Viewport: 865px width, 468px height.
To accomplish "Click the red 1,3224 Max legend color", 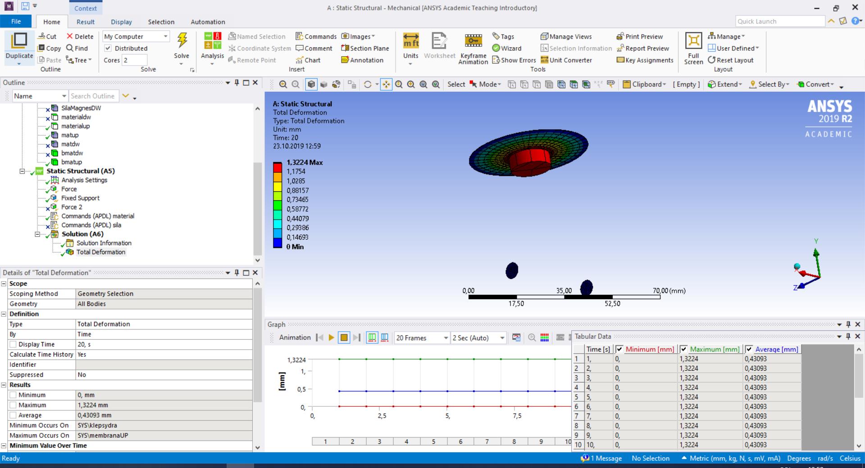I will pos(278,167).
